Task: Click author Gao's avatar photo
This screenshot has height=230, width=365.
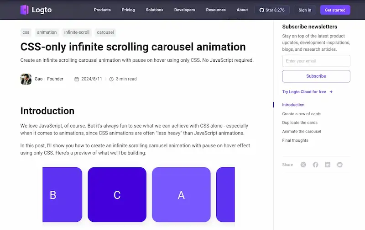Action: coord(26,79)
